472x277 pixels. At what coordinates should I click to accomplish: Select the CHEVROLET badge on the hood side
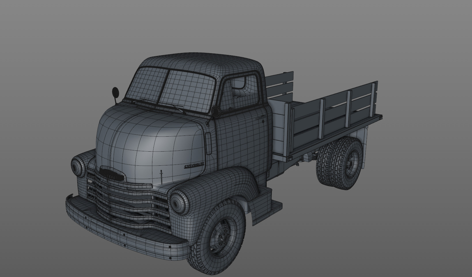click(x=194, y=165)
